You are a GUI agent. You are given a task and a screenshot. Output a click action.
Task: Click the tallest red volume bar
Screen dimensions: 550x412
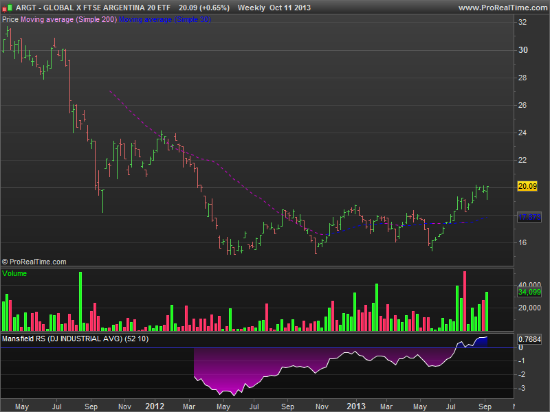pos(465,301)
